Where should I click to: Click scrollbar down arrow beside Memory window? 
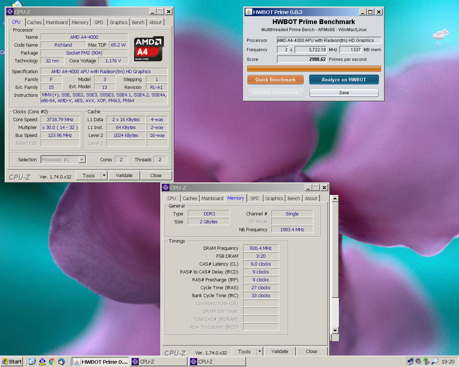tap(335, 330)
